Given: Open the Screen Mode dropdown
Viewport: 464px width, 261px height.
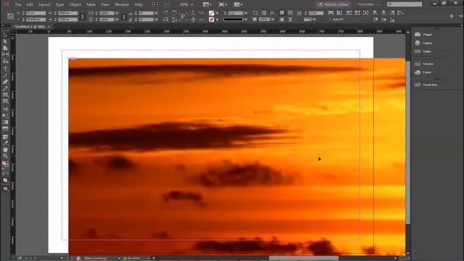Looking at the screenshot, I should (223, 4).
